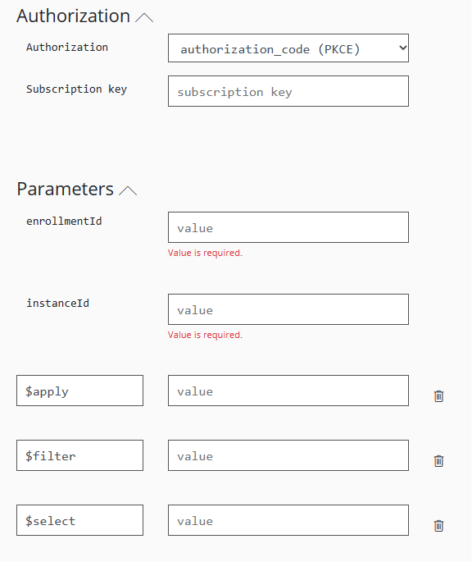472x562 pixels.
Task: Click the Subscription key label
Action: (77, 89)
